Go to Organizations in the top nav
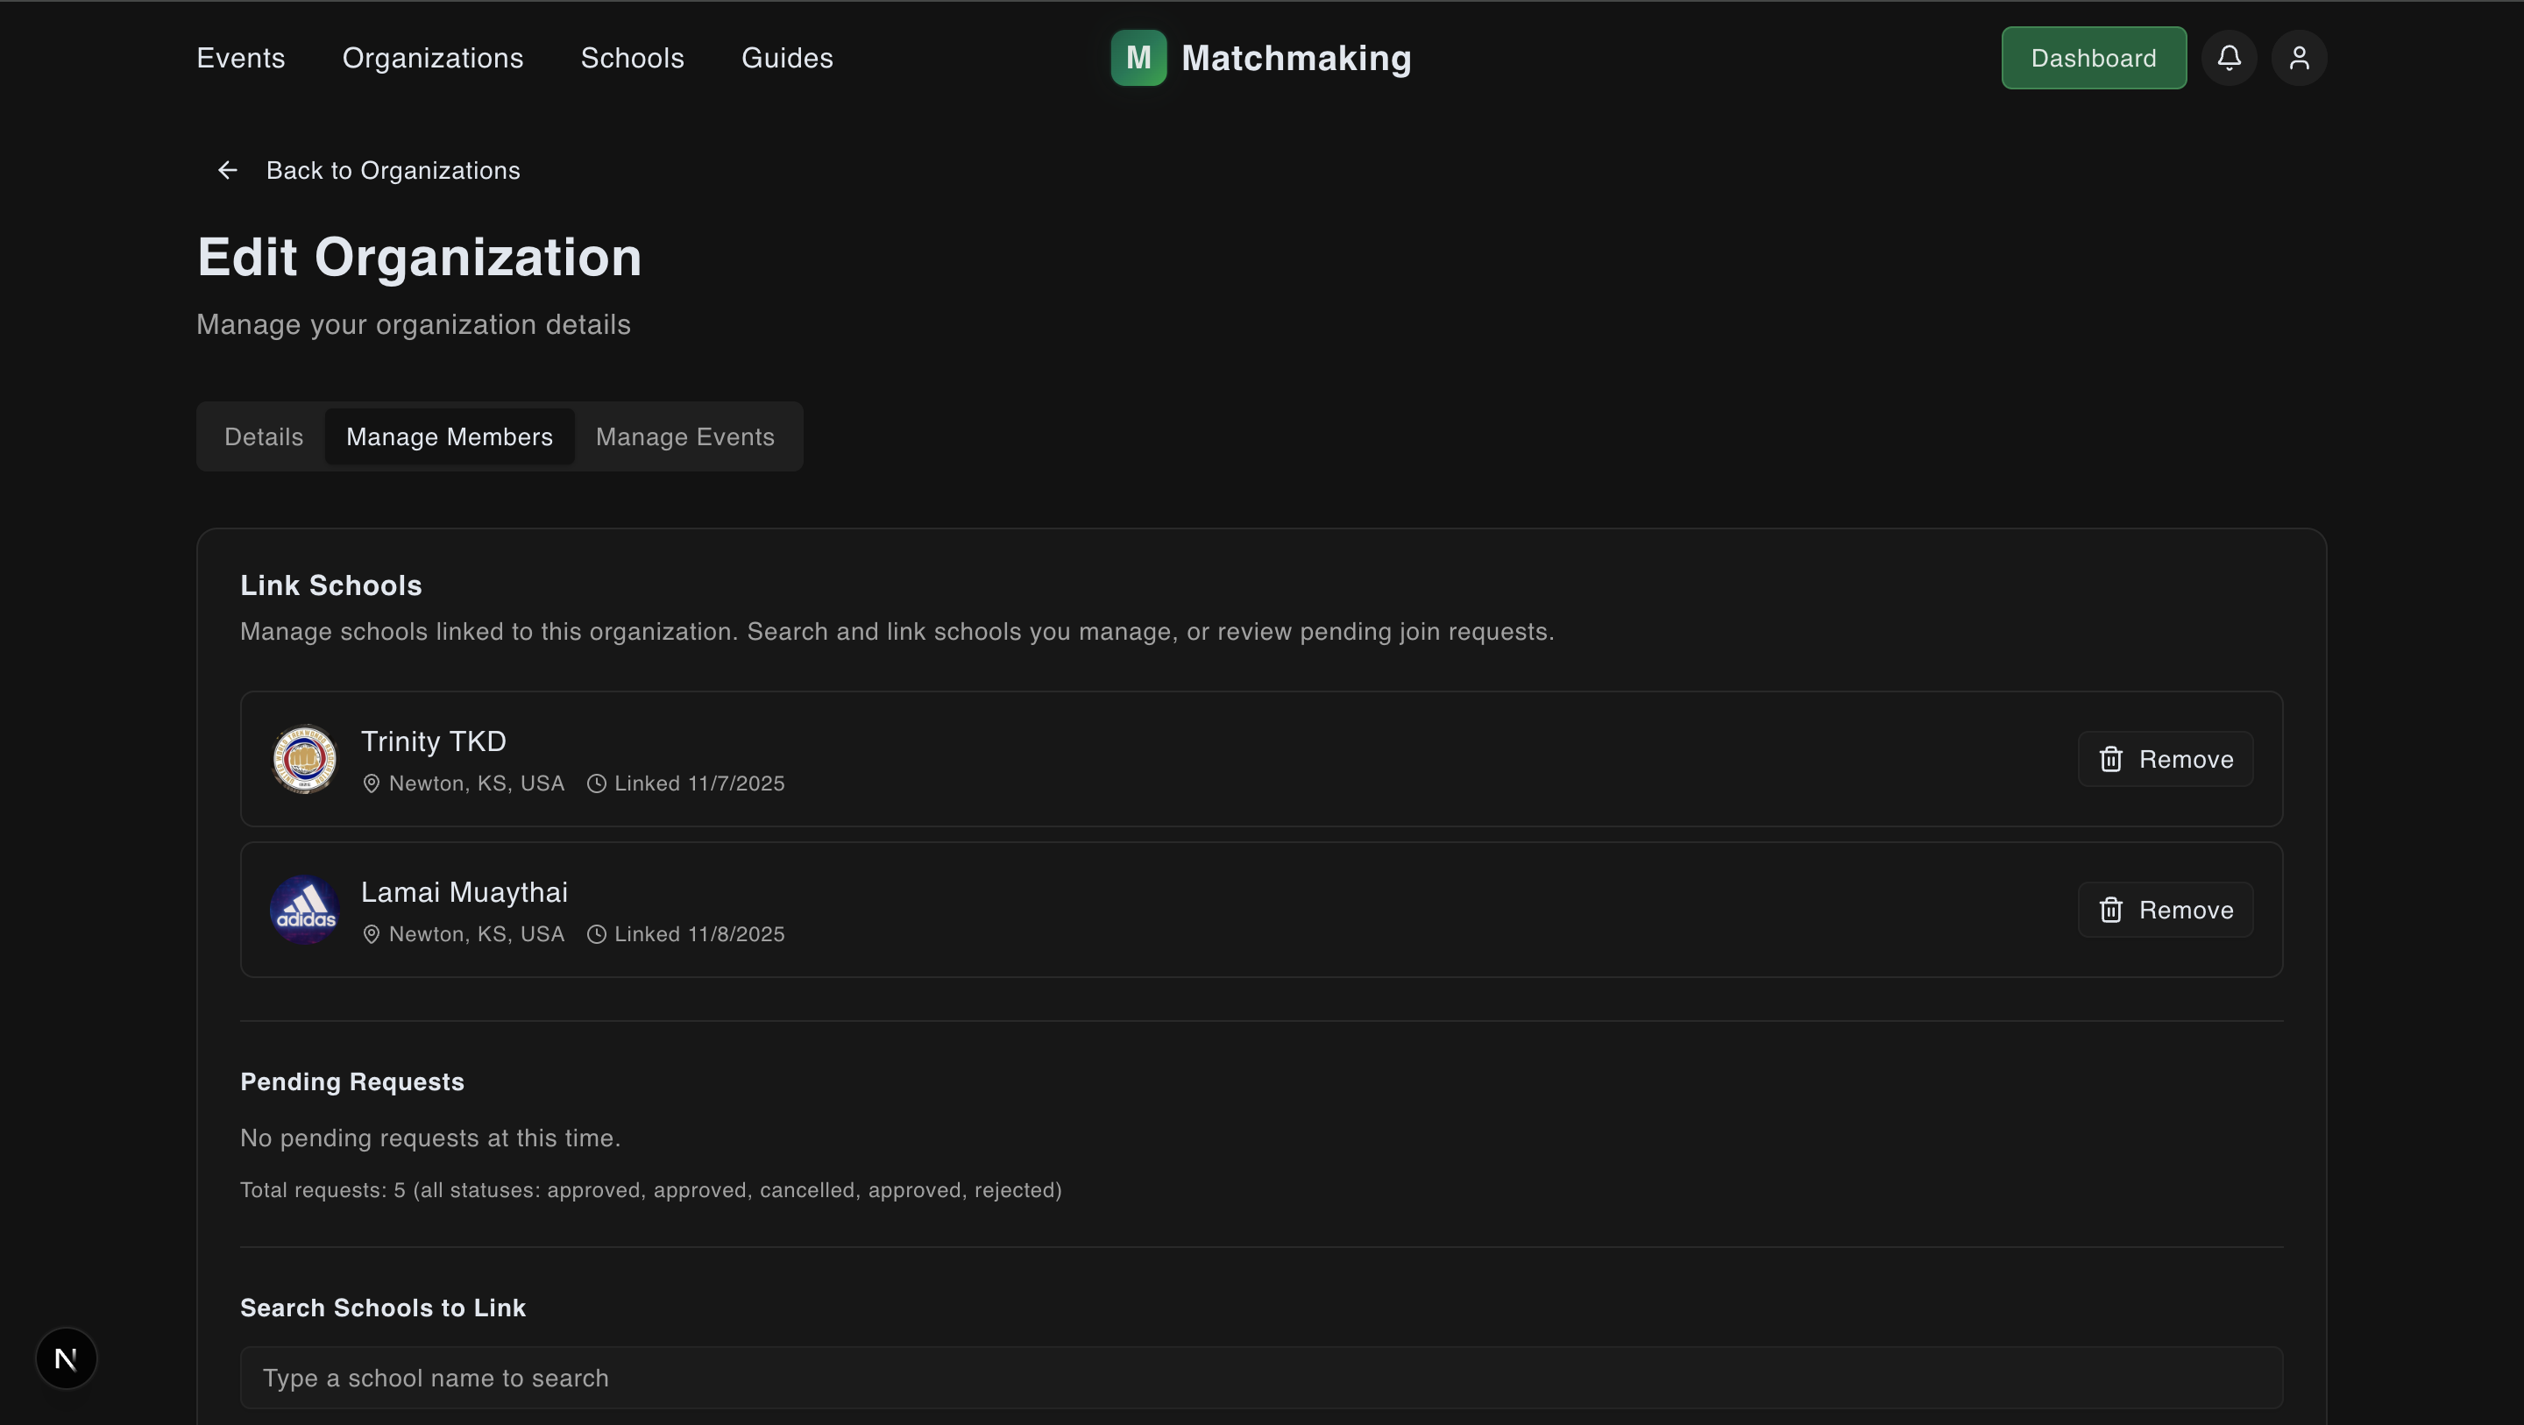The image size is (2524, 1425). click(x=433, y=58)
